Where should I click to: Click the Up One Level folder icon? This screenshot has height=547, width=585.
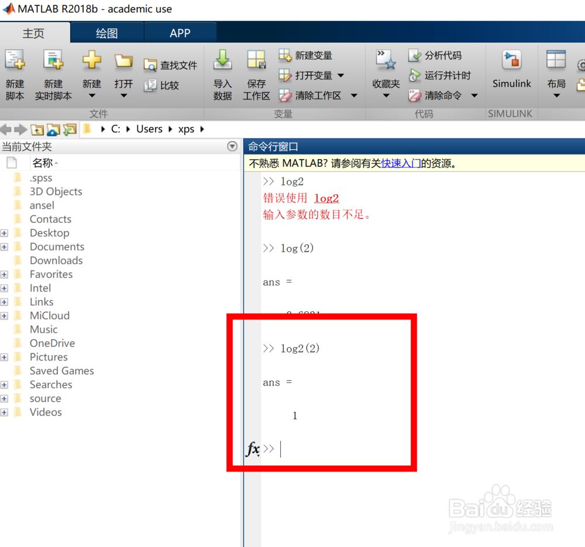[x=37, y=129]
